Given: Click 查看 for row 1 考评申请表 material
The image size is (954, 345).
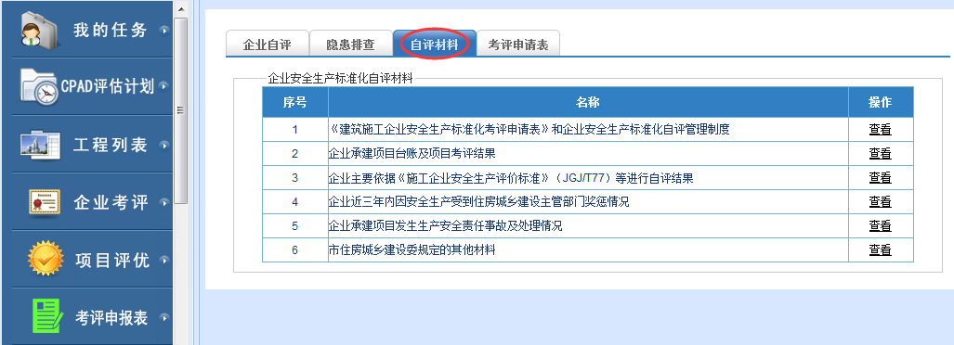Looking at the screenshot, I should click(x=880, y=130).
